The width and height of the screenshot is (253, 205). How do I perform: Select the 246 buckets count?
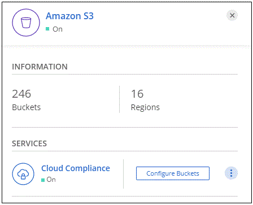[21, 94]
